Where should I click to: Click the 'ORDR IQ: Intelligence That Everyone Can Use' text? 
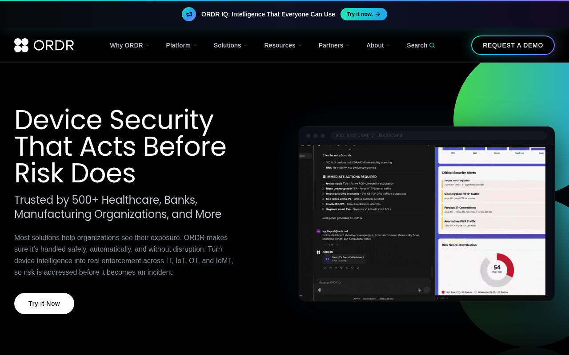[268, 14]
